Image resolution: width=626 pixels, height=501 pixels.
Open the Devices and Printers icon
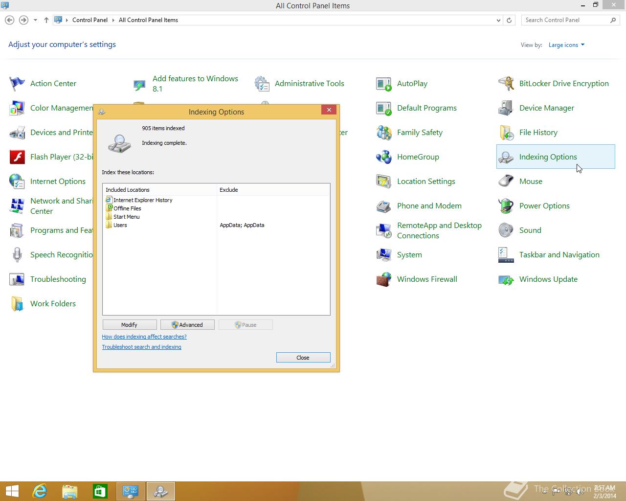click(x=17, y=133)
